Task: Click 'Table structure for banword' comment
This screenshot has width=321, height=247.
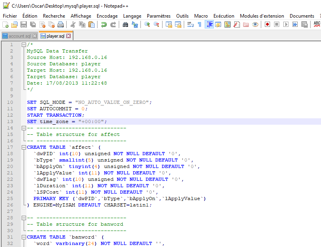Action: pos(80,224)
